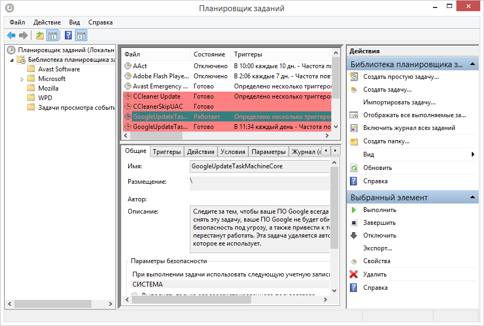Select the root Планировщик заданий tree node
The height and width of the screenshot is (326, 484).
tap(66, 50)
